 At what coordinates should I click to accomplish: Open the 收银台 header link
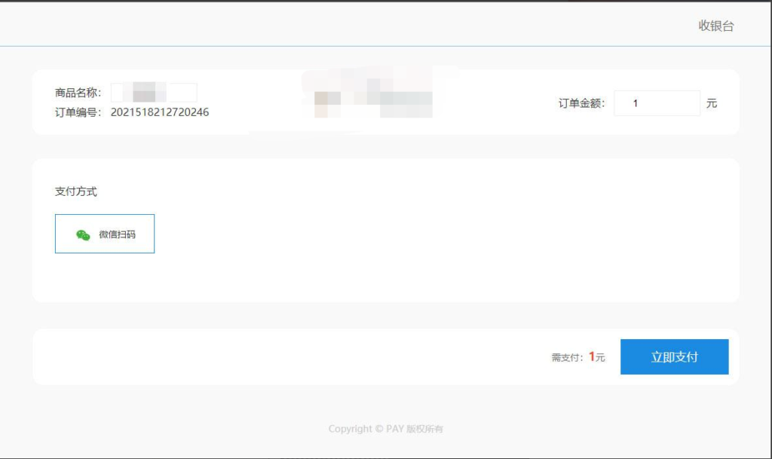[x=715, y=26]
